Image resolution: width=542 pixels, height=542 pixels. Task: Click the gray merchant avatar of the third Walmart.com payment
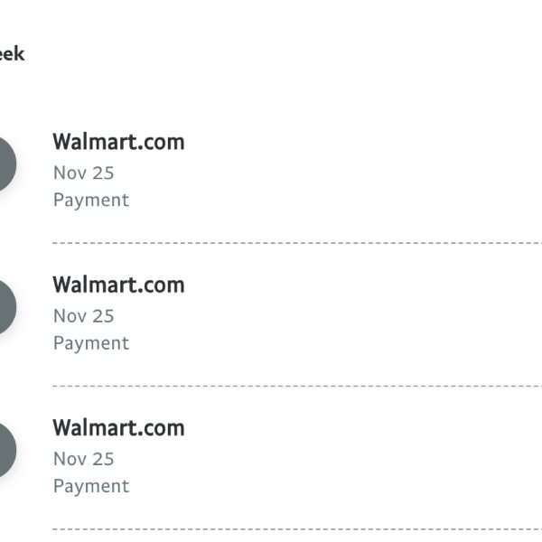tap(5, 450)
